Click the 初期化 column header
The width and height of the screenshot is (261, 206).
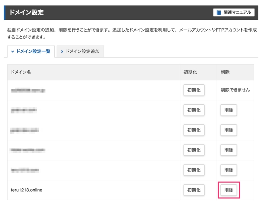(190, 72)
